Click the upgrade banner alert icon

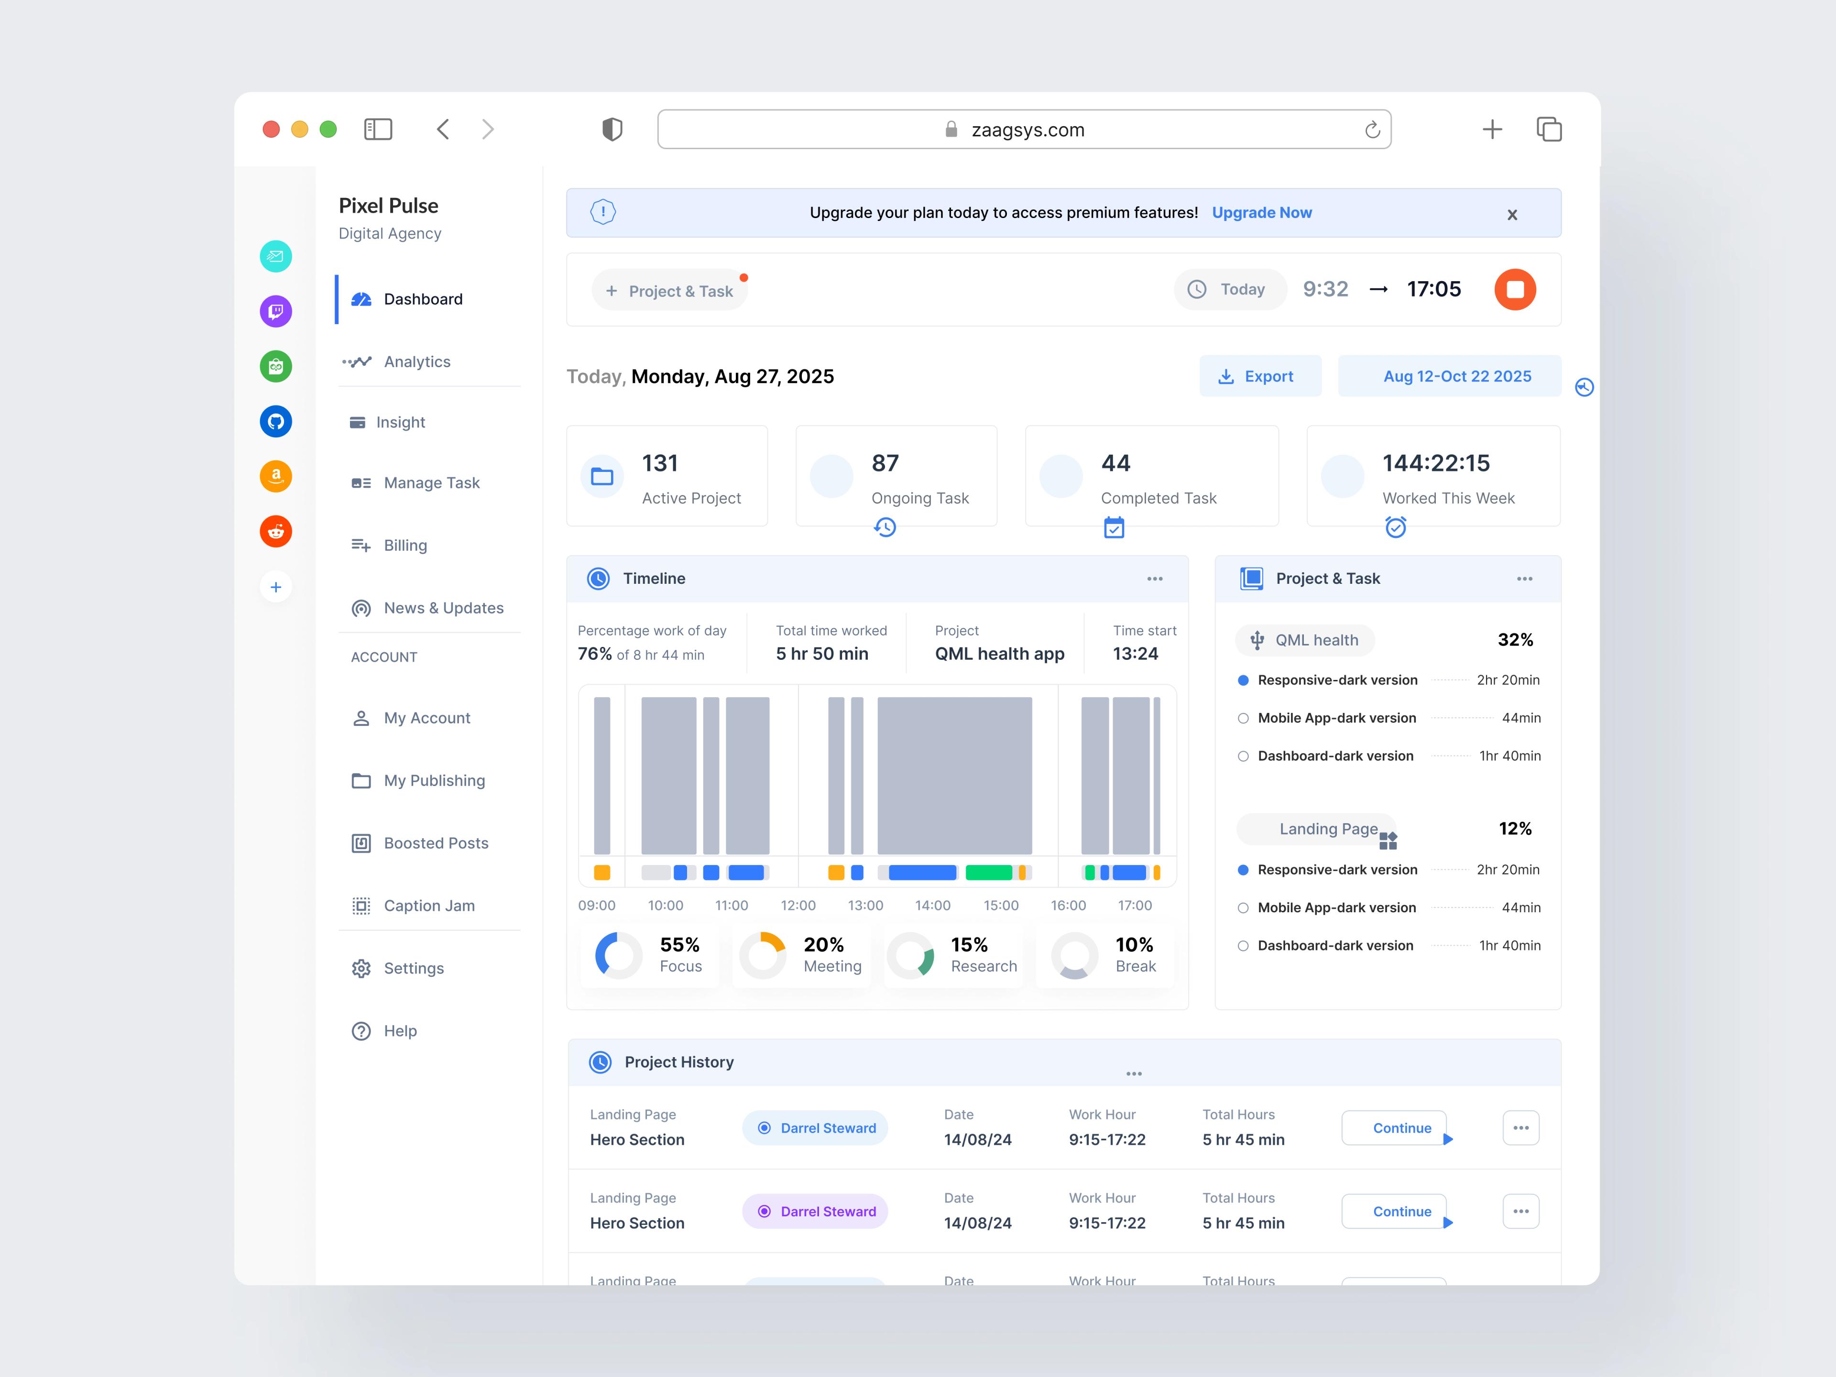point(602,212)
